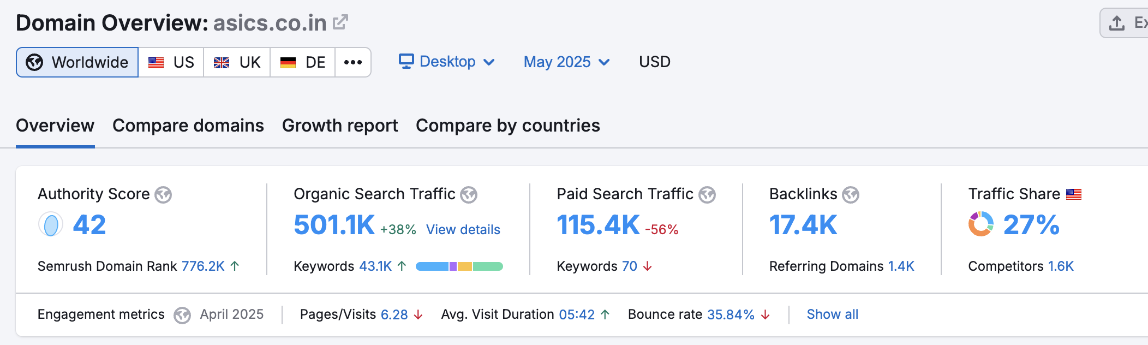Click the blue segment of keywords bar
The width and height of the screenshot is (1148, 345).
point(432,266)
